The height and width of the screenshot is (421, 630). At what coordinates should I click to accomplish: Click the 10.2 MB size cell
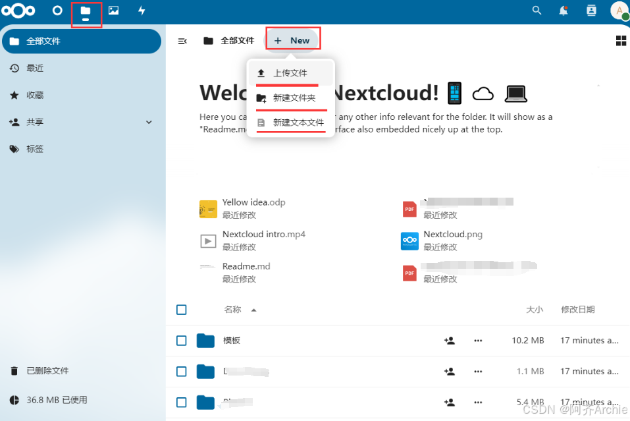[x=527, y=341]
